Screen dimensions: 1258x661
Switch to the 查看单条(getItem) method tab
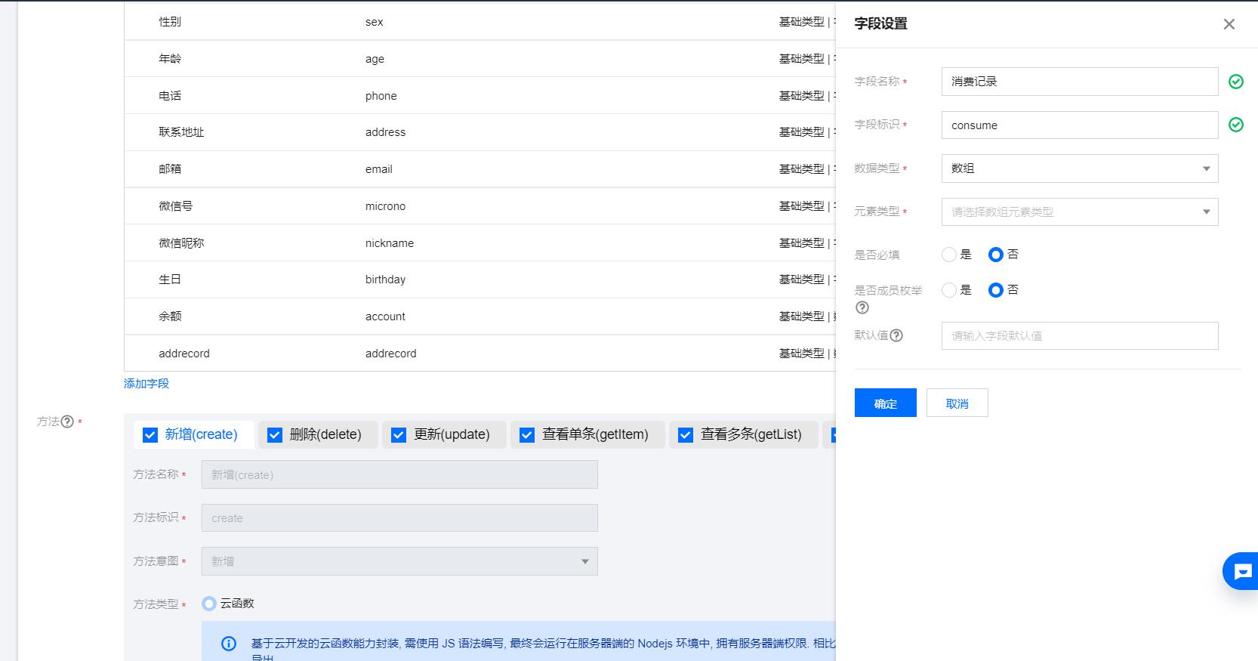point(587,434)
